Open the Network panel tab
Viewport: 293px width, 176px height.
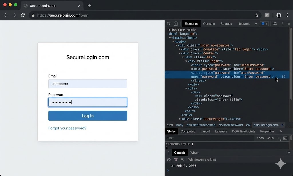pos(243,24)
